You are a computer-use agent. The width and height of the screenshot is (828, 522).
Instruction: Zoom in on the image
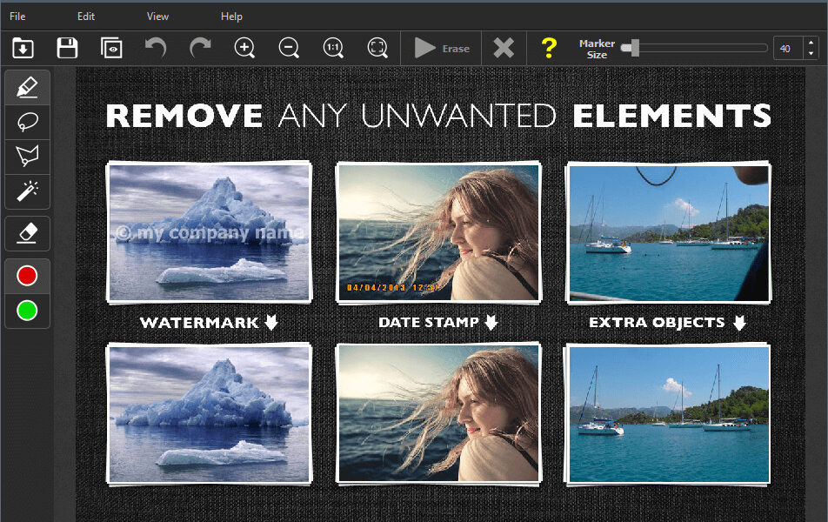(245, 49)
